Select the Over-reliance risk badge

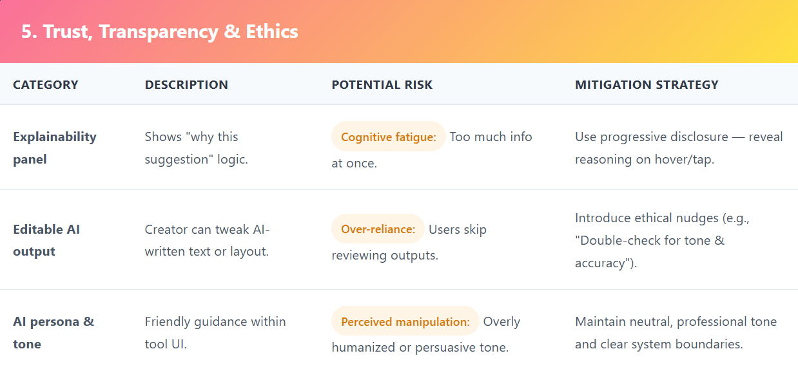point(378,229)
